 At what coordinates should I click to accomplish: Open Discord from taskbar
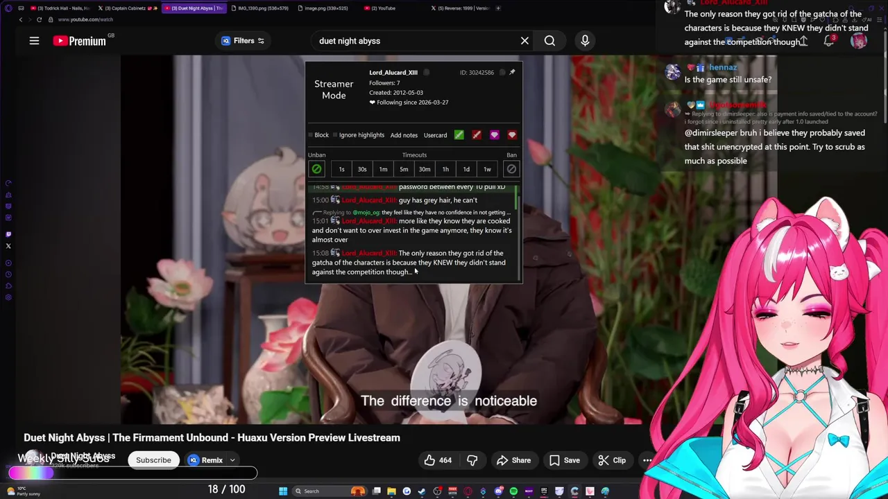[x=498, y=491]
